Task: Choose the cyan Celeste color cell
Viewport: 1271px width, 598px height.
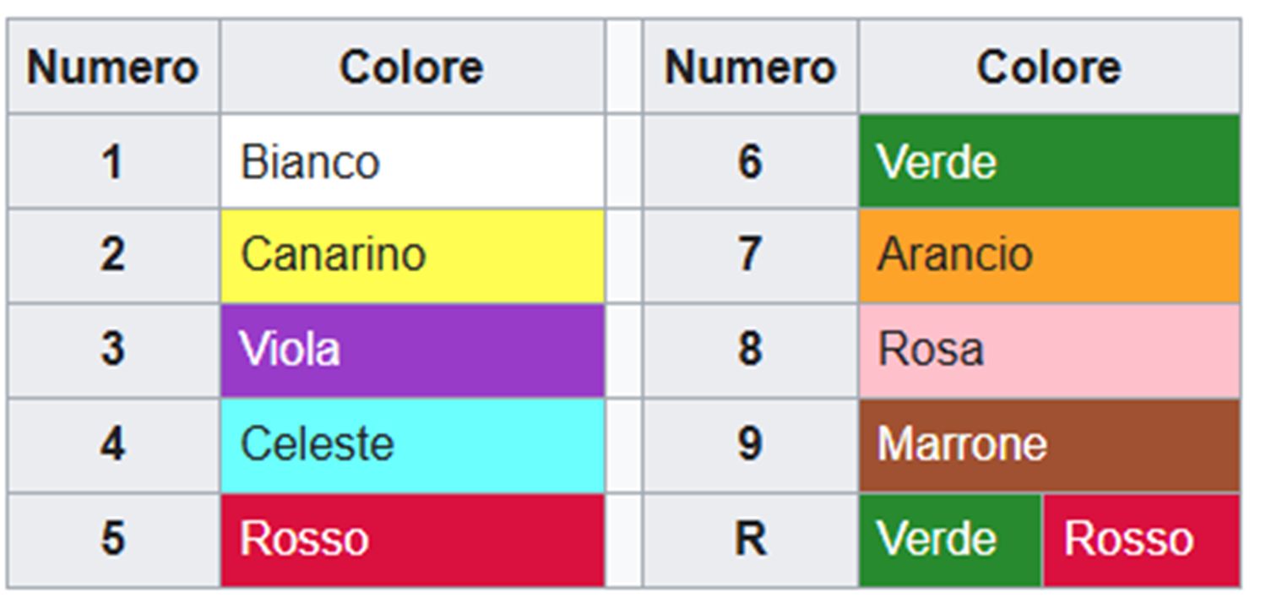Action: click(412, 444)
